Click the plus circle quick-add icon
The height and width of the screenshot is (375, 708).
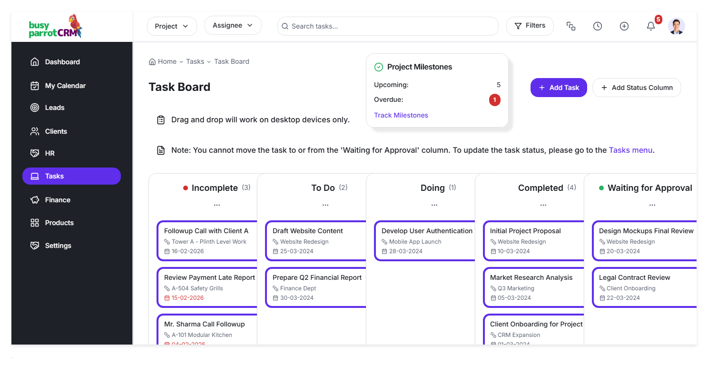(624, 26)
